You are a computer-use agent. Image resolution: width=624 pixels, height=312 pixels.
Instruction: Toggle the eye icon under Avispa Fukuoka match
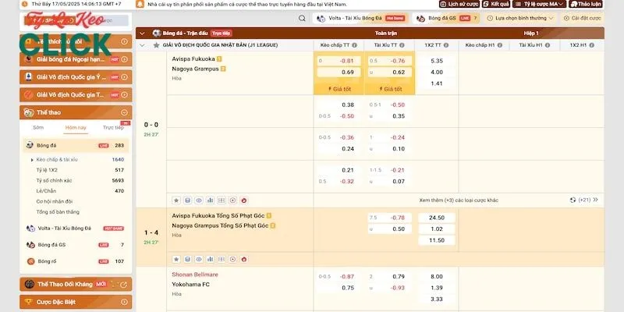tap(198, 200)
